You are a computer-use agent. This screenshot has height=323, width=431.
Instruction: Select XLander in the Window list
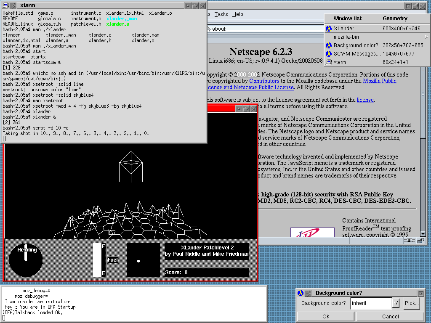tap(377, 29)
